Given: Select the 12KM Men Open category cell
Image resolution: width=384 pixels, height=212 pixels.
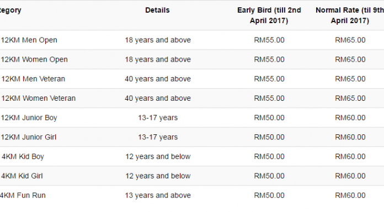Looking at the screenshot, I should [x=29, y=40].
